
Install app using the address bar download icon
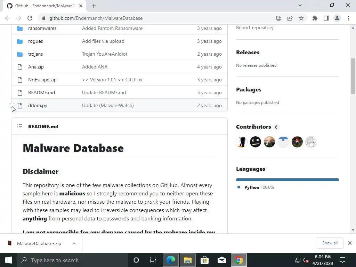(x=279, y=18)
